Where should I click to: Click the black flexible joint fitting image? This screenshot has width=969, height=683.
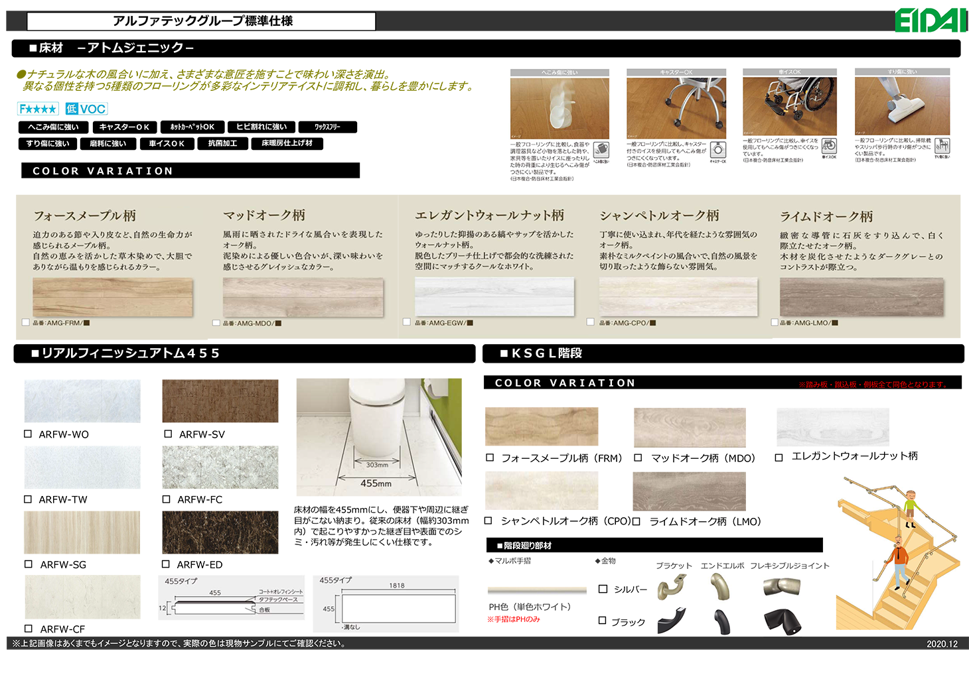pos(783,621)
